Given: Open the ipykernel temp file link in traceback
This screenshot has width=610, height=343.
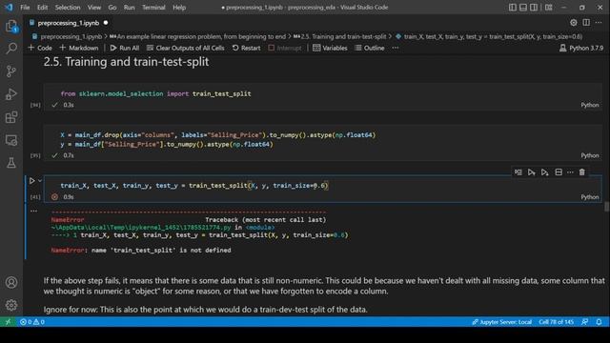Looking at the screenshot, I should tap(141, 228).
